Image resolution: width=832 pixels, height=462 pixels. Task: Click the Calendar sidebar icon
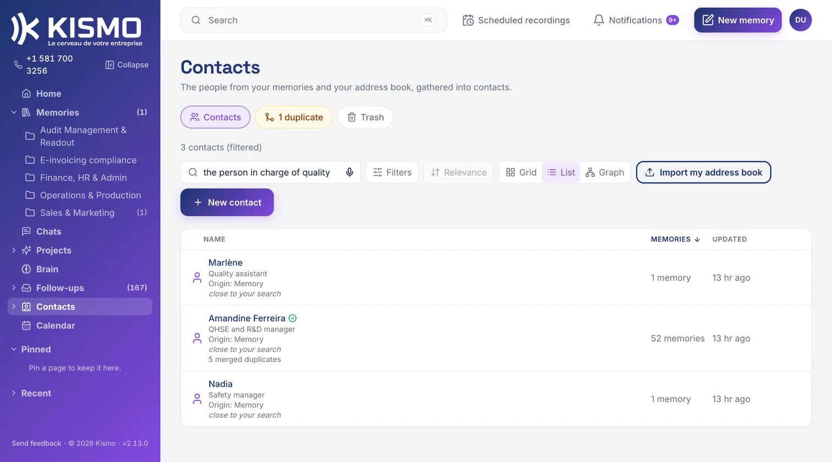pos(26,325)
